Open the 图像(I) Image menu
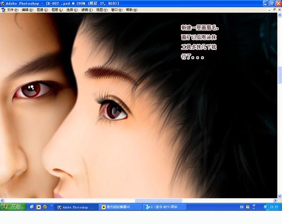 click(42, 10)
